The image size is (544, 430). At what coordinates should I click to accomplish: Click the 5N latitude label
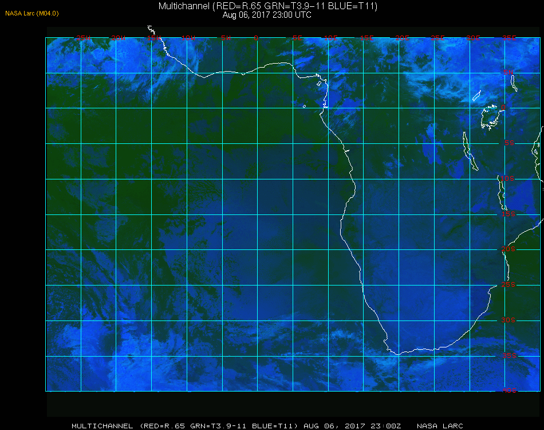click(508, 72)
